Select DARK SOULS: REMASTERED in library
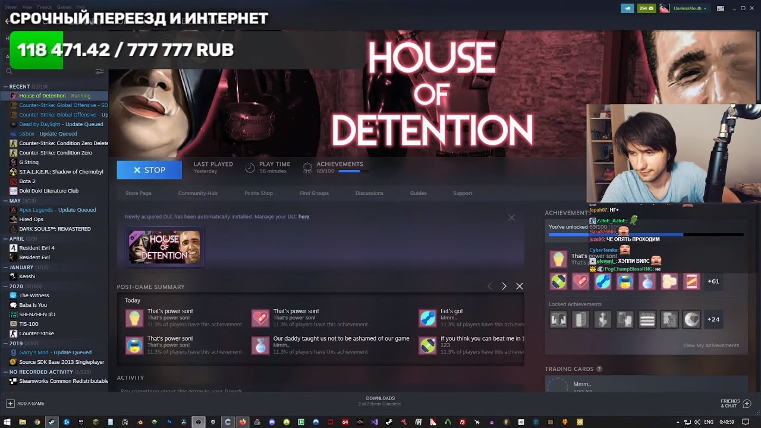The height and width of the screenshot is (428, 761). tap(54, 229)
